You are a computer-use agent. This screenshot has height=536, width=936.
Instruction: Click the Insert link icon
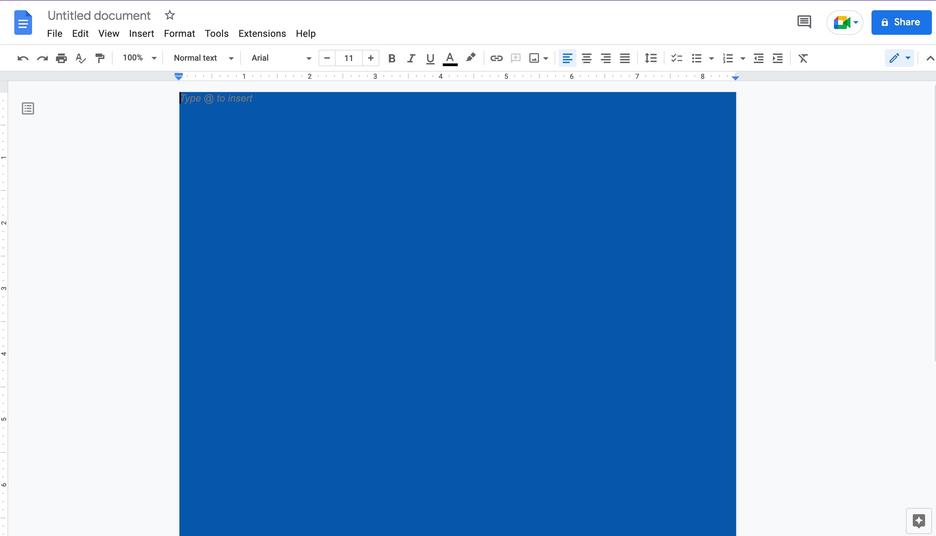coord(496,58)
